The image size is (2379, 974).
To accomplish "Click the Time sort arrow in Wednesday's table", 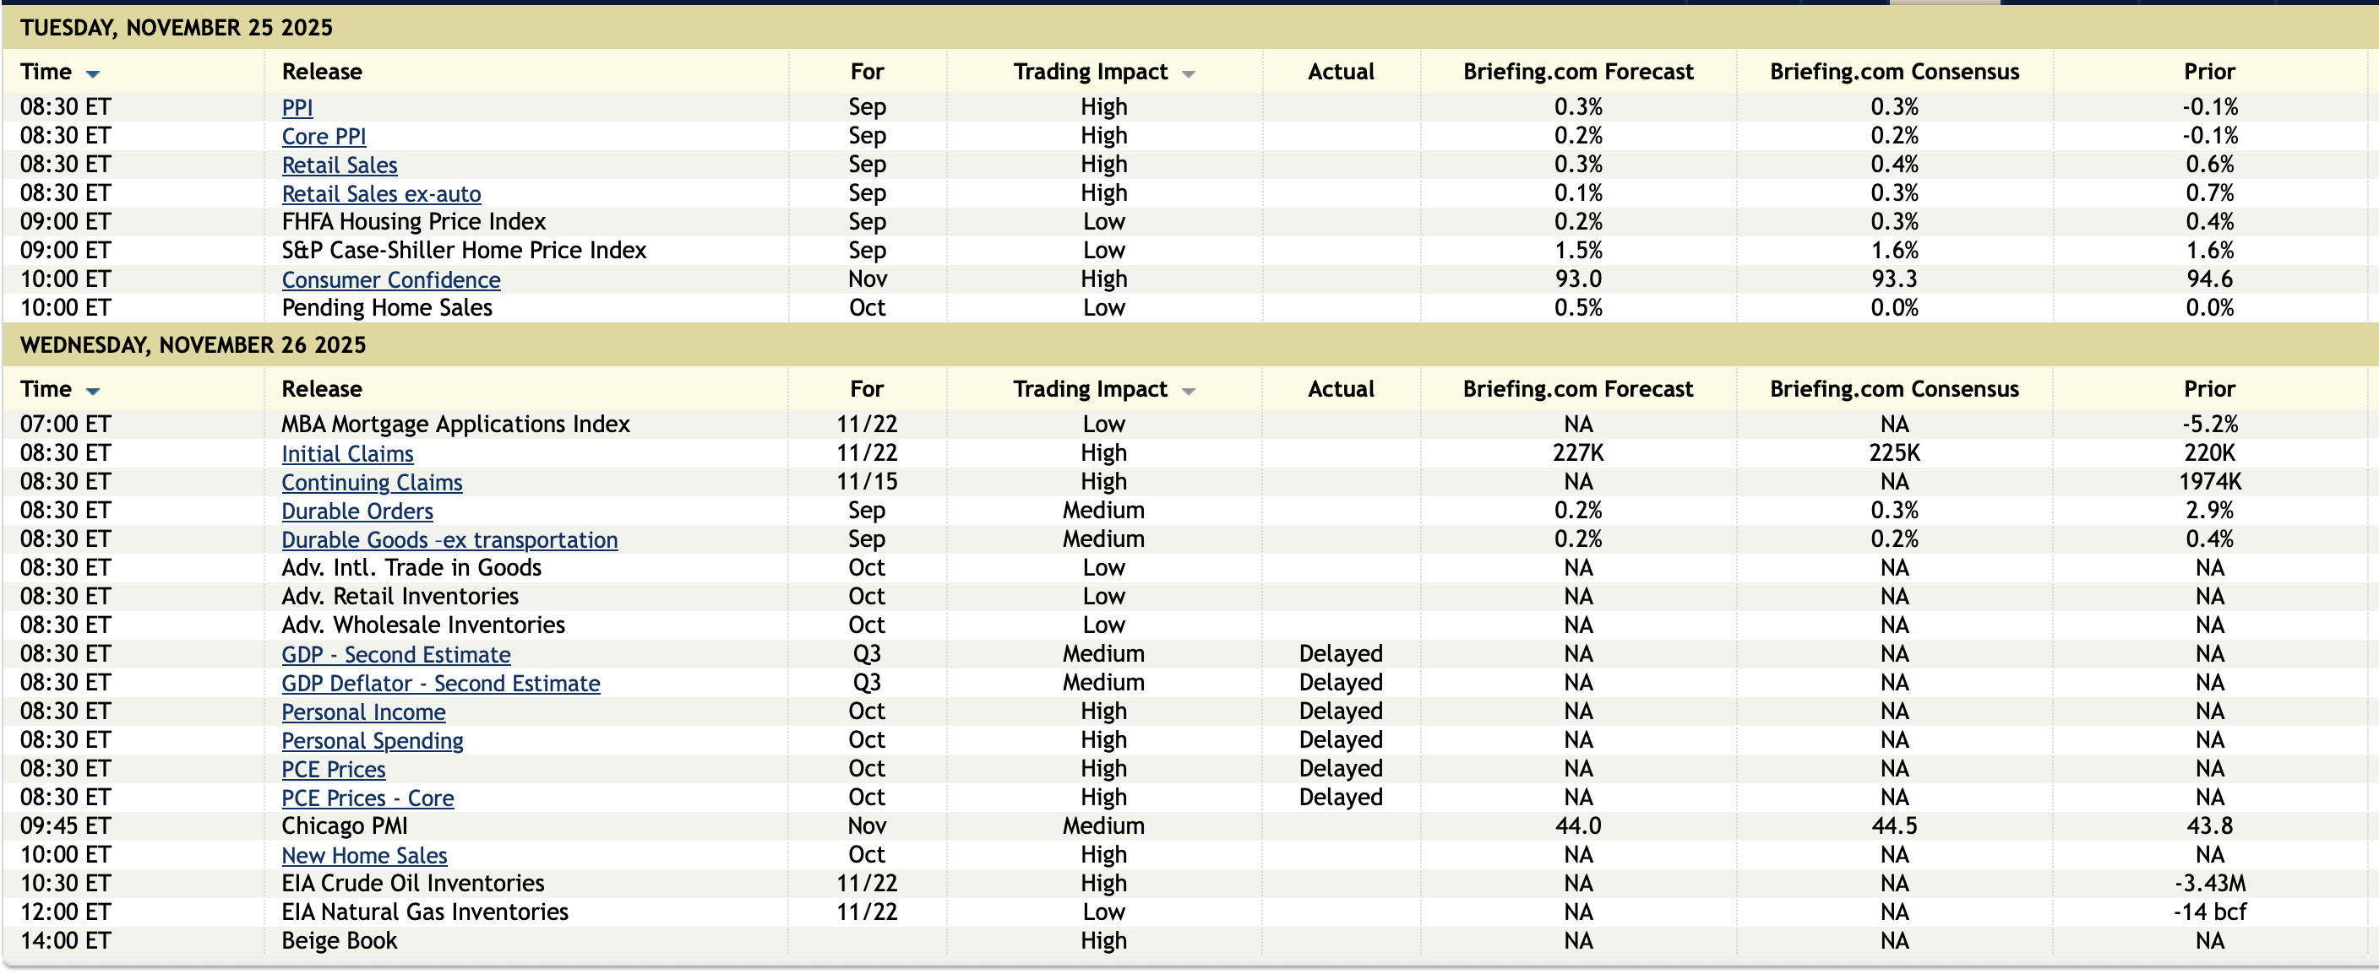I will tap(92, 391).
